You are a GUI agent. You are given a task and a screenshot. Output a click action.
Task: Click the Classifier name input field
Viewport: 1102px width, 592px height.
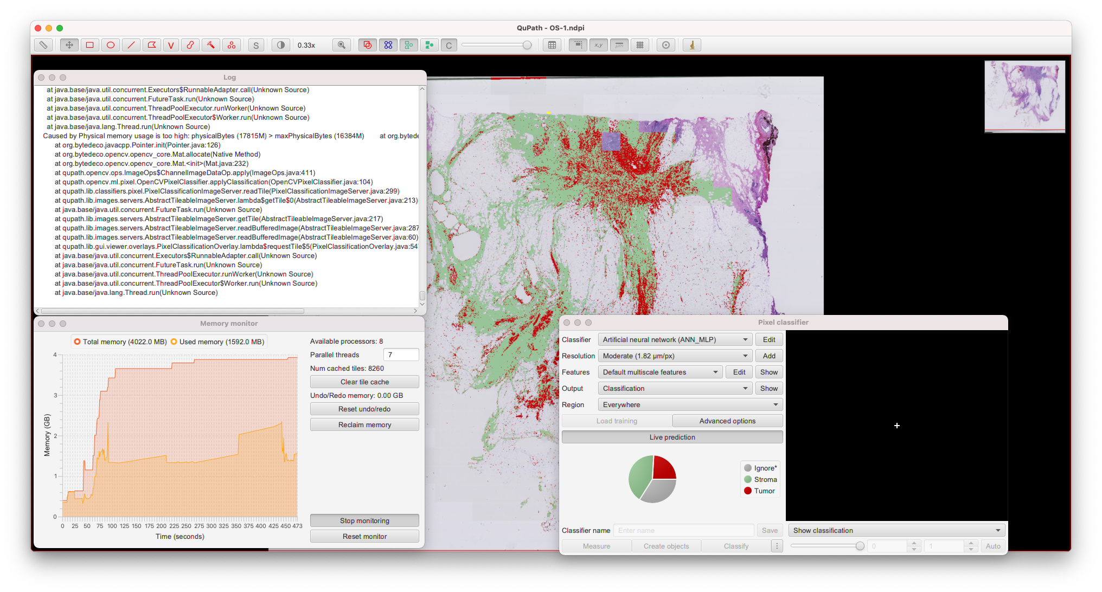pyautogui.click(x=684, y=530)
